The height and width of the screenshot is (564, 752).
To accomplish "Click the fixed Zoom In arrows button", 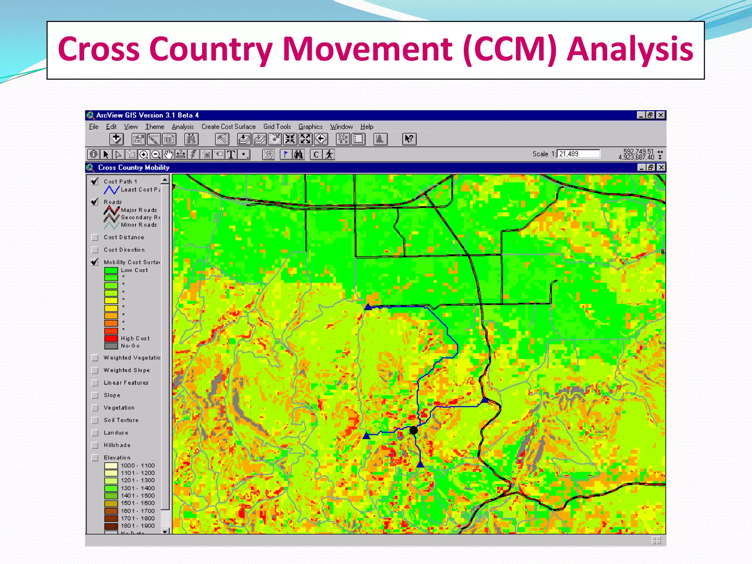I will tap(290, 139).
